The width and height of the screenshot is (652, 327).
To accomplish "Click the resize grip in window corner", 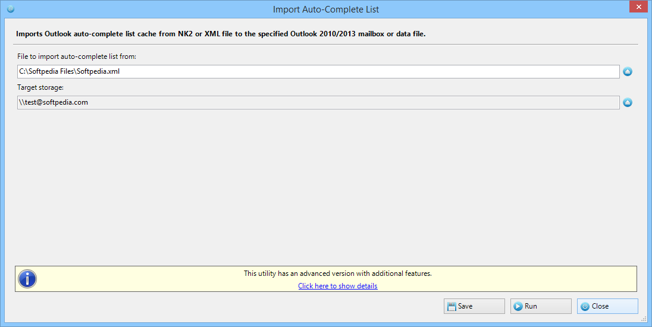I will [x=644, y=319].
